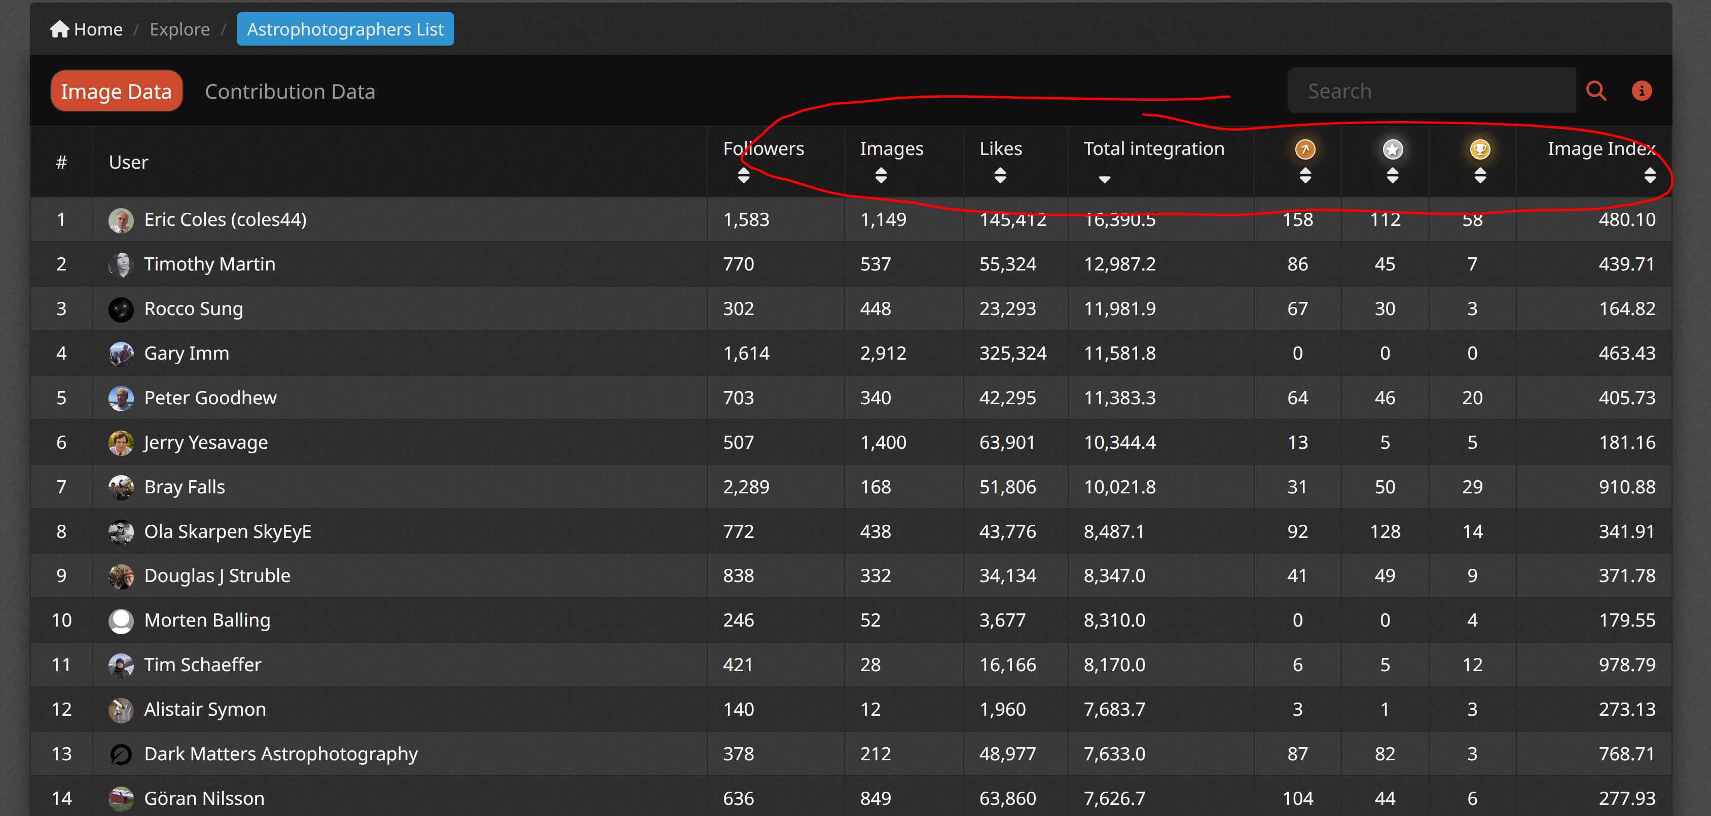The width and height of the screenshot is (1711, 816).
Task: Click Images value 2,912
Action: pyautogui.click(x=883, y=353)
